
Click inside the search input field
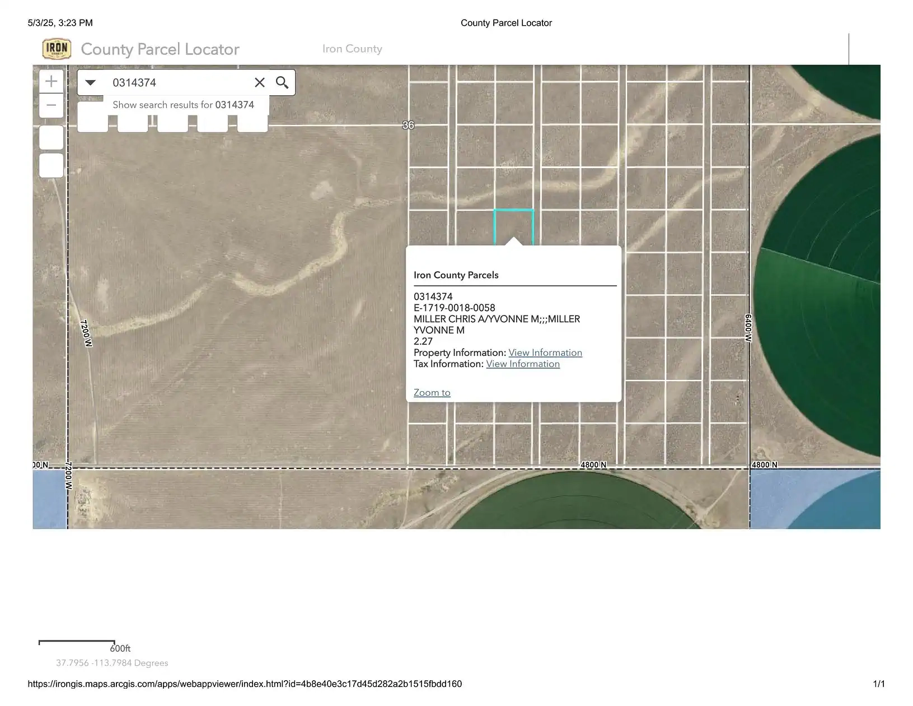click(x=168, y=82)
